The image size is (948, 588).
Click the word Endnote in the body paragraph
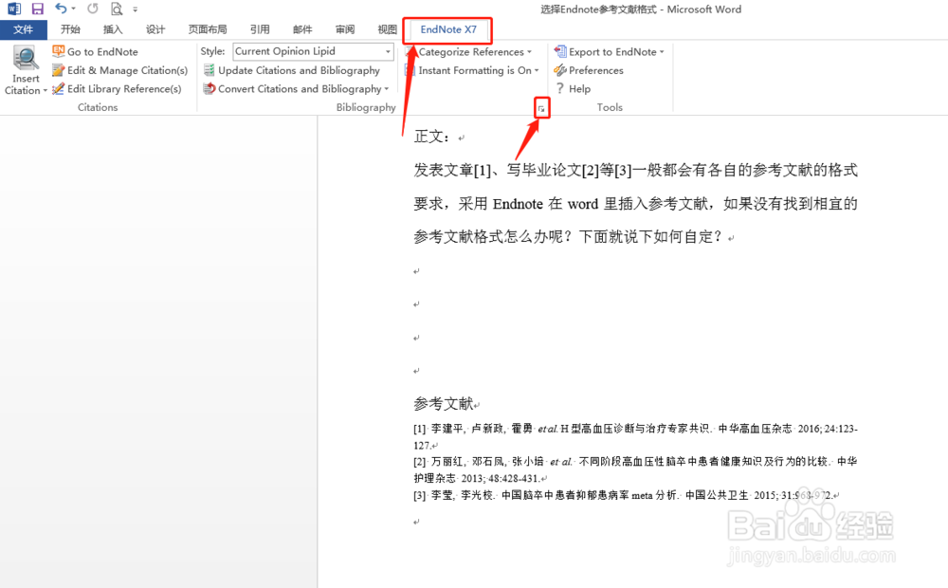point(518,204)
